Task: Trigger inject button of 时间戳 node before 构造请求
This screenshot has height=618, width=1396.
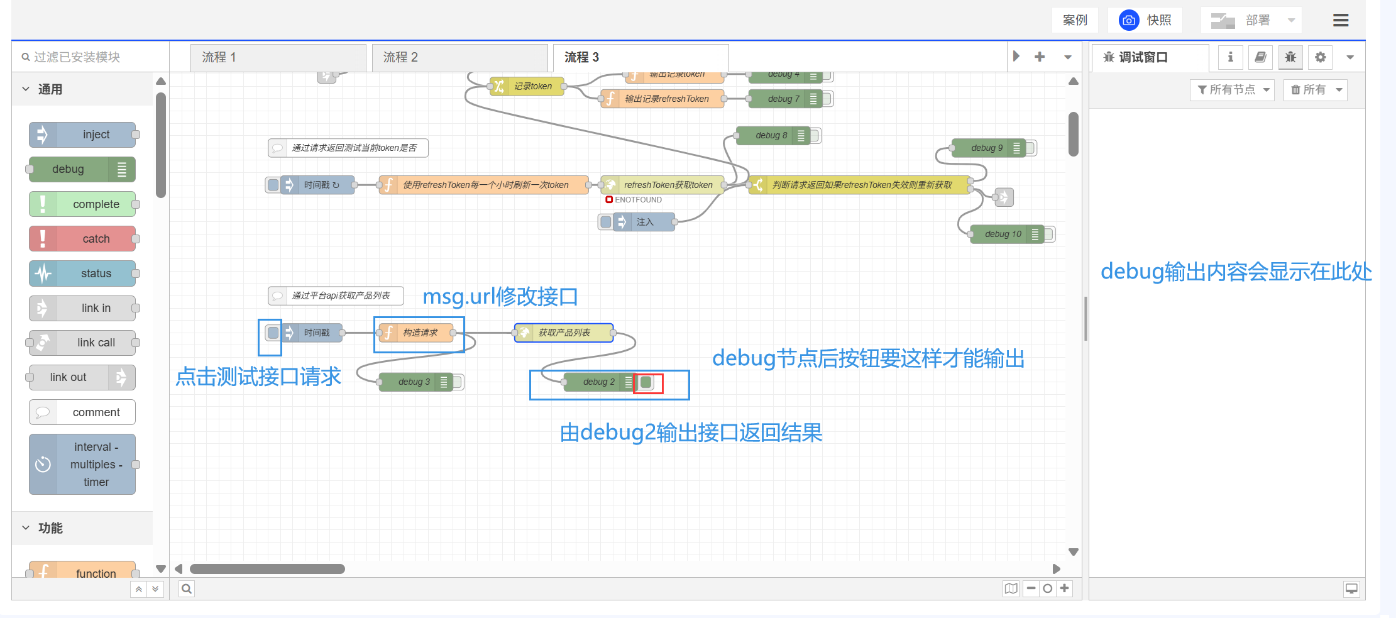Action: pyautogui.click(x=273, y=333)
